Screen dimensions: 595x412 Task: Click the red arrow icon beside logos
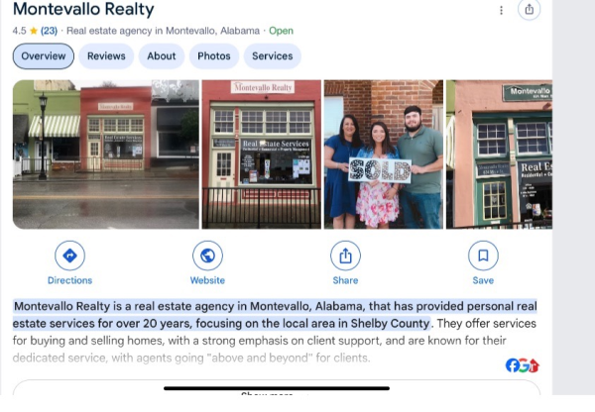[534, 365]
